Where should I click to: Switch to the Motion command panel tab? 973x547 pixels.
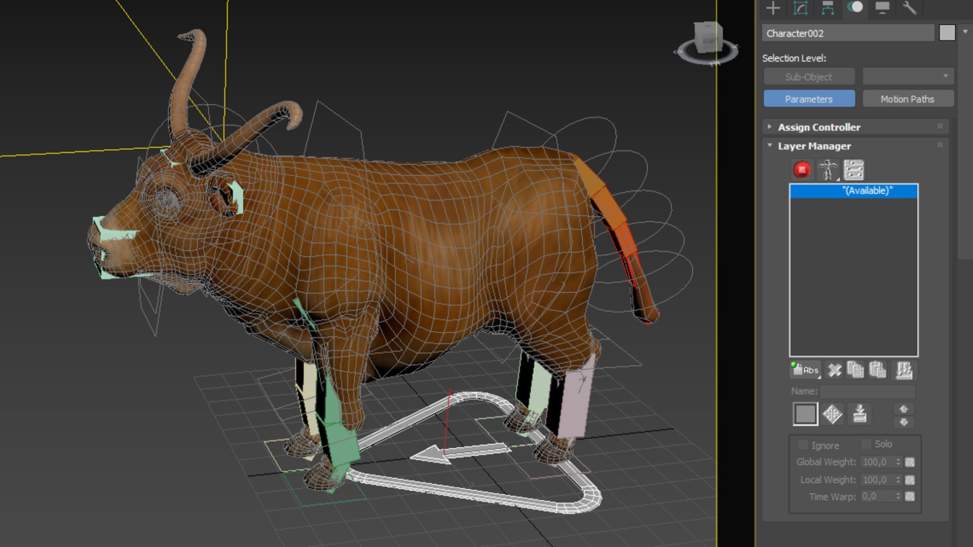855,7
